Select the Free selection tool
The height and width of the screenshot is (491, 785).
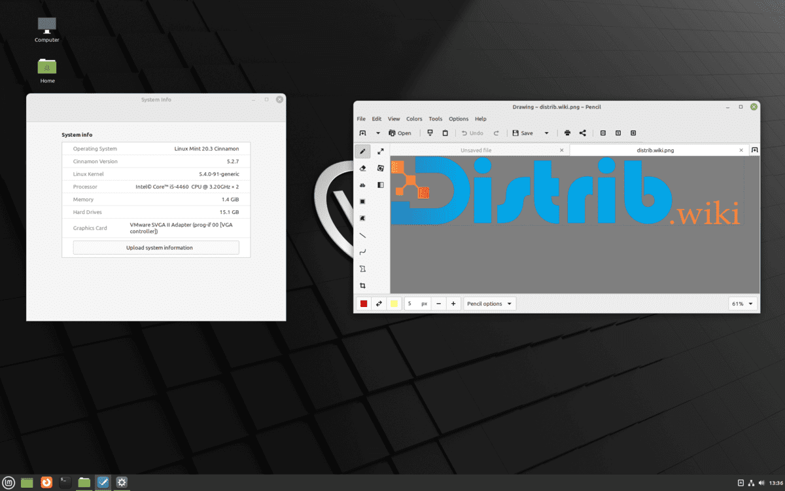(362, 218)
